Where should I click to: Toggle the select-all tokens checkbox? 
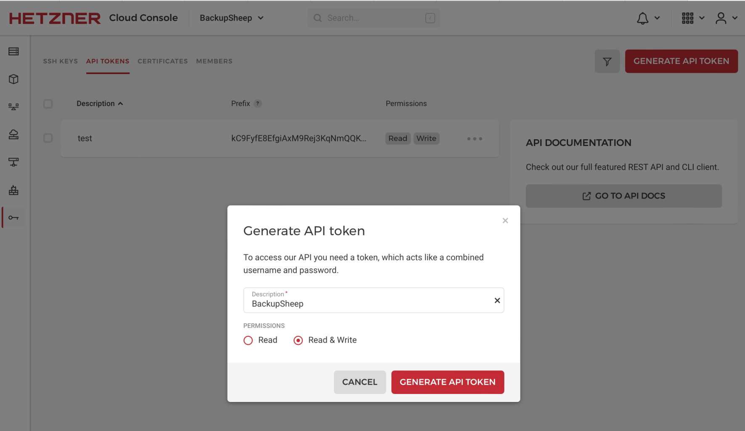click(48, 104)
